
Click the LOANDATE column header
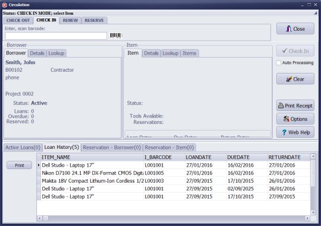click(x=206, y=157)
